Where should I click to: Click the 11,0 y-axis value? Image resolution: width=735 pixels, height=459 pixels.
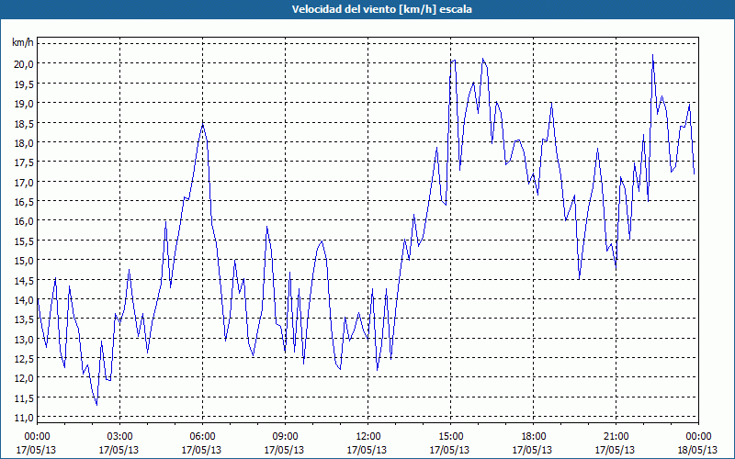[25, 418]
